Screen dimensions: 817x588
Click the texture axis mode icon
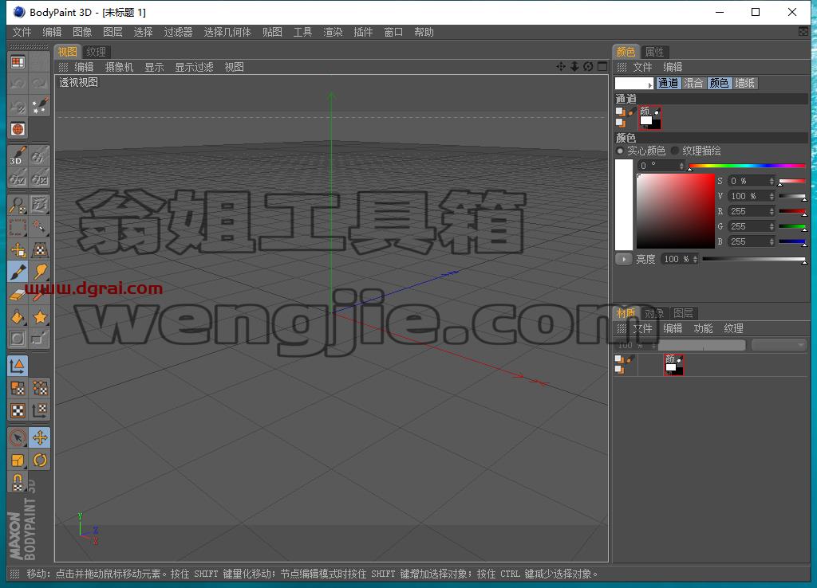click(x=40, y=410)
